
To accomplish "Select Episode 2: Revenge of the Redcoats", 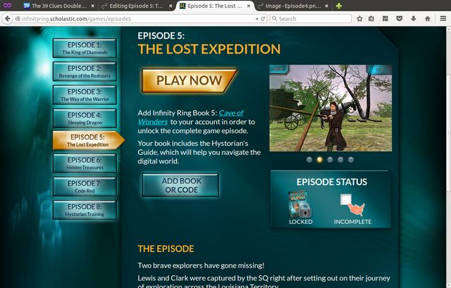I will click(85, 72).
